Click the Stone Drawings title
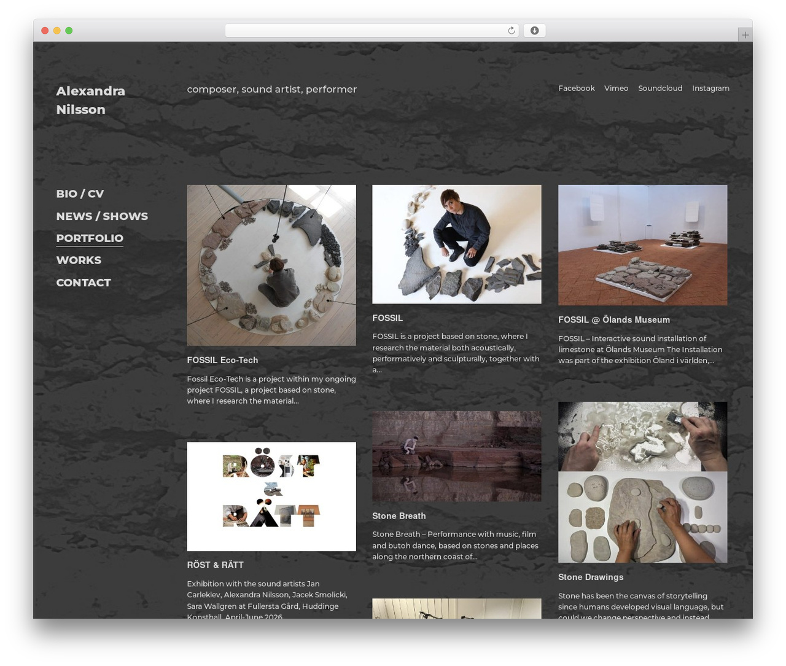Screen dimensions: 786x666 click(591, 578)
